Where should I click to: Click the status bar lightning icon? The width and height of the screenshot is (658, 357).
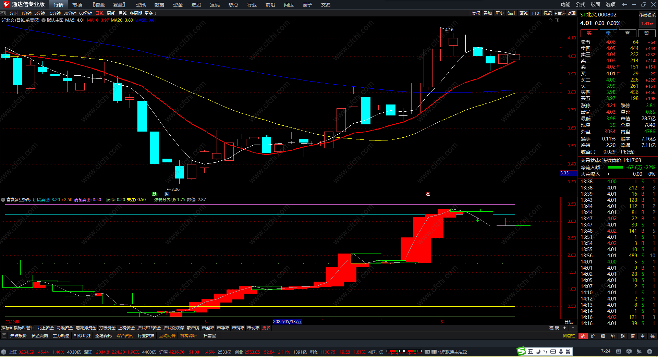click(x=649, y=352)
